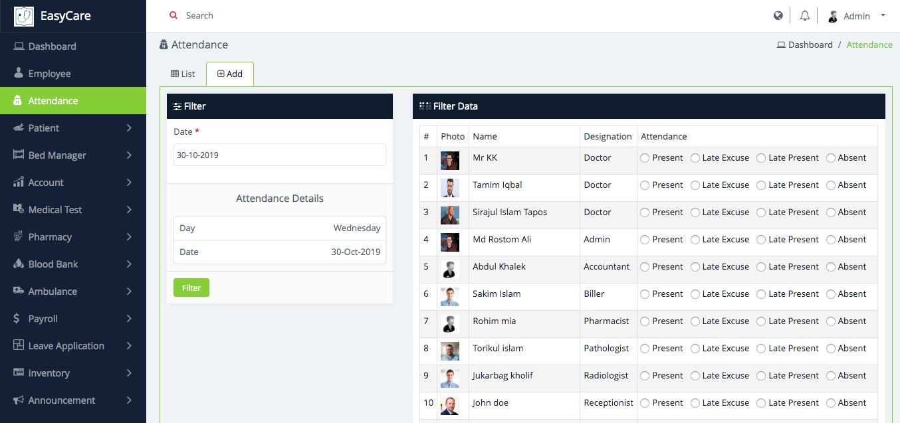Click the red search magnifier icon
The width and height of the screenshot is (900, 423).
pos(173,15)
